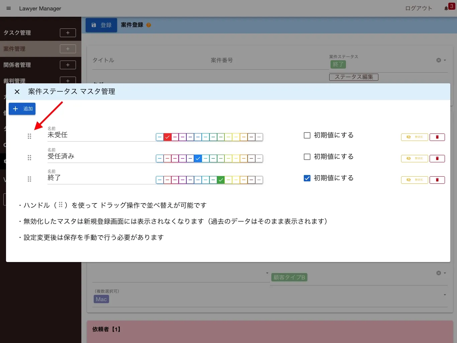
Task: Pick the orange color swatch for 終了
Action: 244,180
